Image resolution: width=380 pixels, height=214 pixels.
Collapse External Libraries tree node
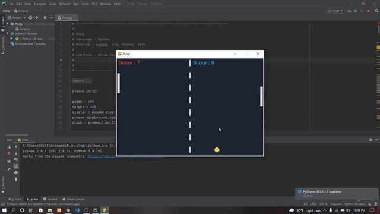tap(8, 34)
